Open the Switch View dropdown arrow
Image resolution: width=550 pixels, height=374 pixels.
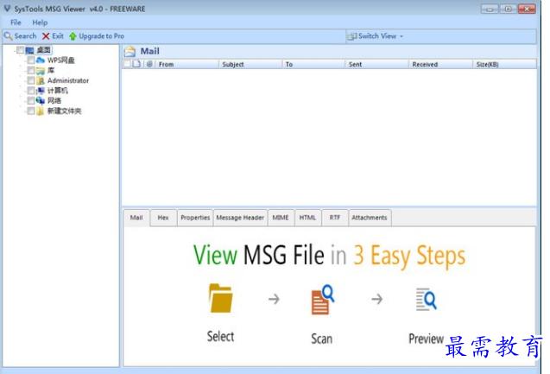point(401,36)
